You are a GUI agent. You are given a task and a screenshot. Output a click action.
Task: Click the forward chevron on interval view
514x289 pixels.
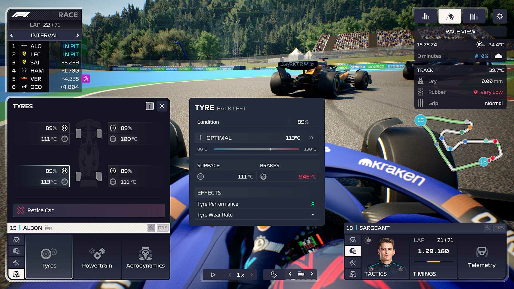[x=78, y=35]
